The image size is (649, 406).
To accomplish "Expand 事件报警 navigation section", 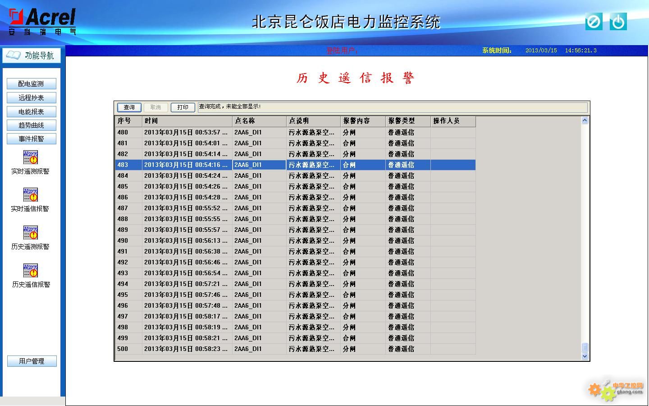I will pos(32,139).
